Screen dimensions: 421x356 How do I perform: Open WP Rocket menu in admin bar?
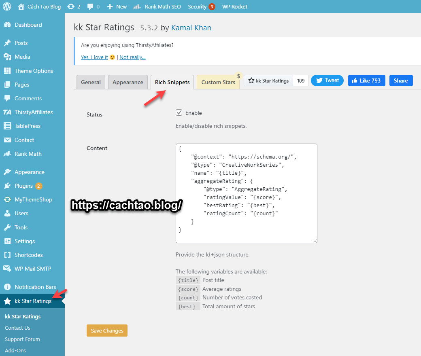coord(235,7)
